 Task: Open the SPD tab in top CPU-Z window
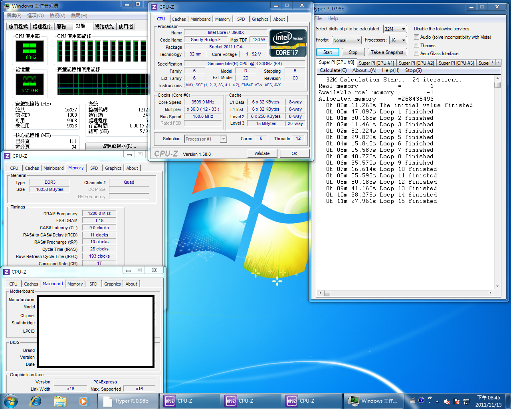tap(241, 19)
